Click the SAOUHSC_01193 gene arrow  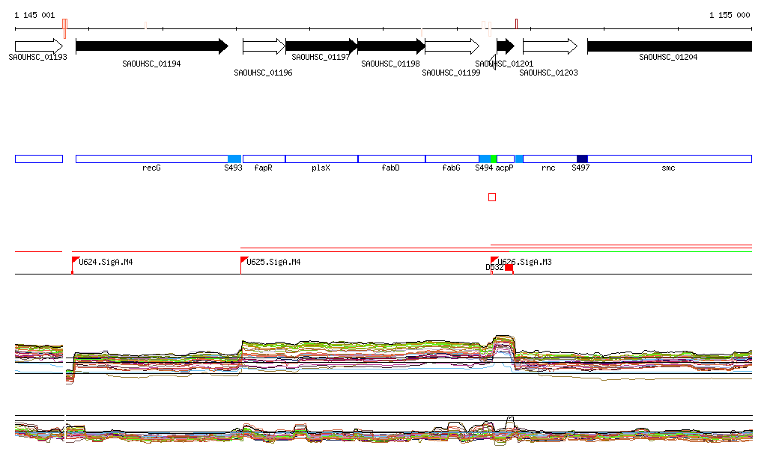coord(38,46)
